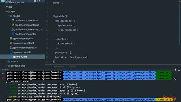Click the TS icon of app.component.ts
181x102 pixels.
coord(11,52)
